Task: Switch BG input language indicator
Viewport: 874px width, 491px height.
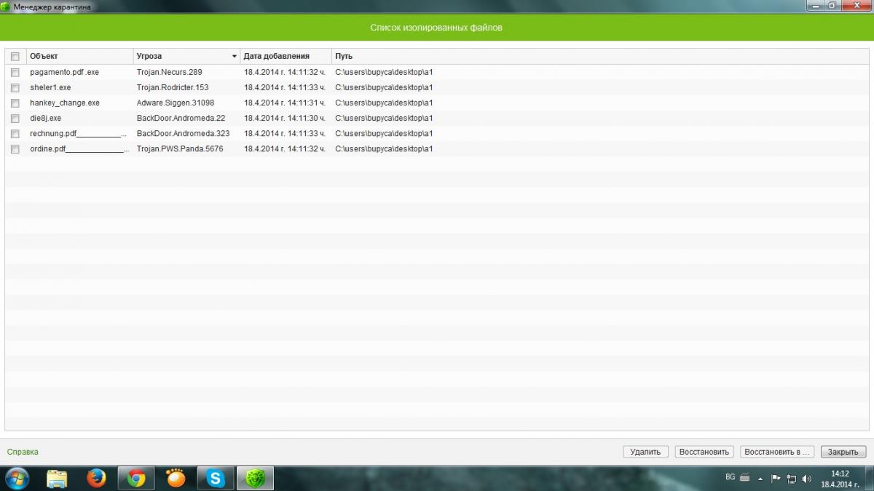Action: pyautogui.click(x=731, y=477)
